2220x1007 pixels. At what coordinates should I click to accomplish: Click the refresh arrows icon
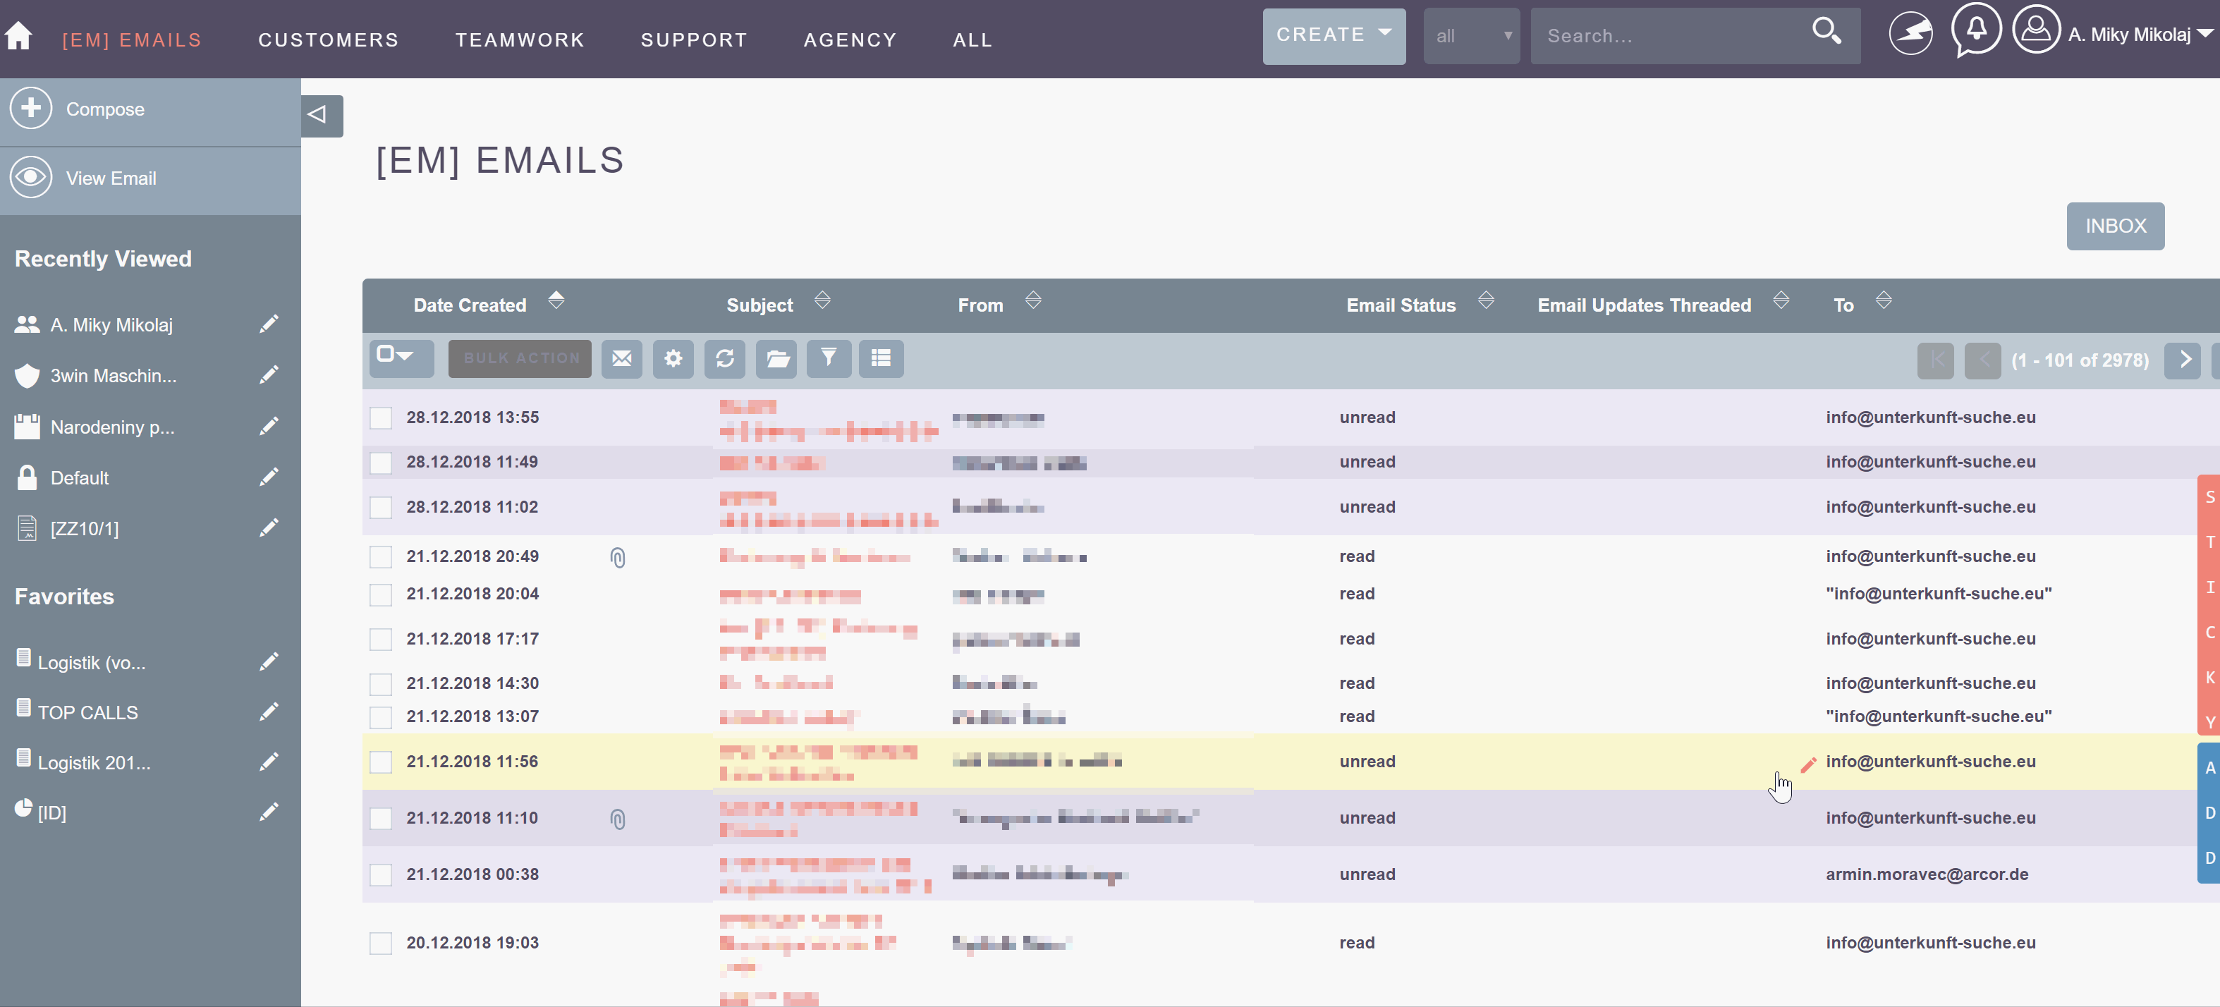point(725,358)
